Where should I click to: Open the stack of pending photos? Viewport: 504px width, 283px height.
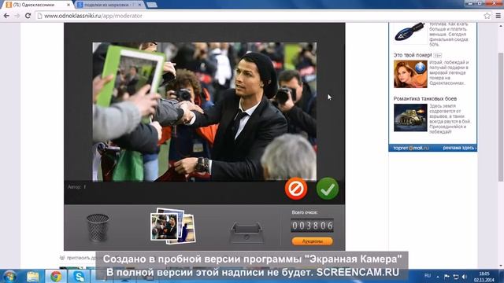pos(173,226)
